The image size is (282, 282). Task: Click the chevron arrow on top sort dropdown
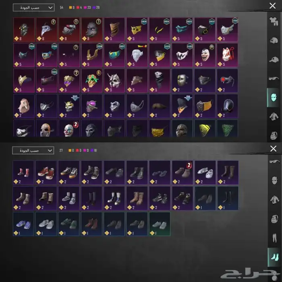click(x=50, y=8)
